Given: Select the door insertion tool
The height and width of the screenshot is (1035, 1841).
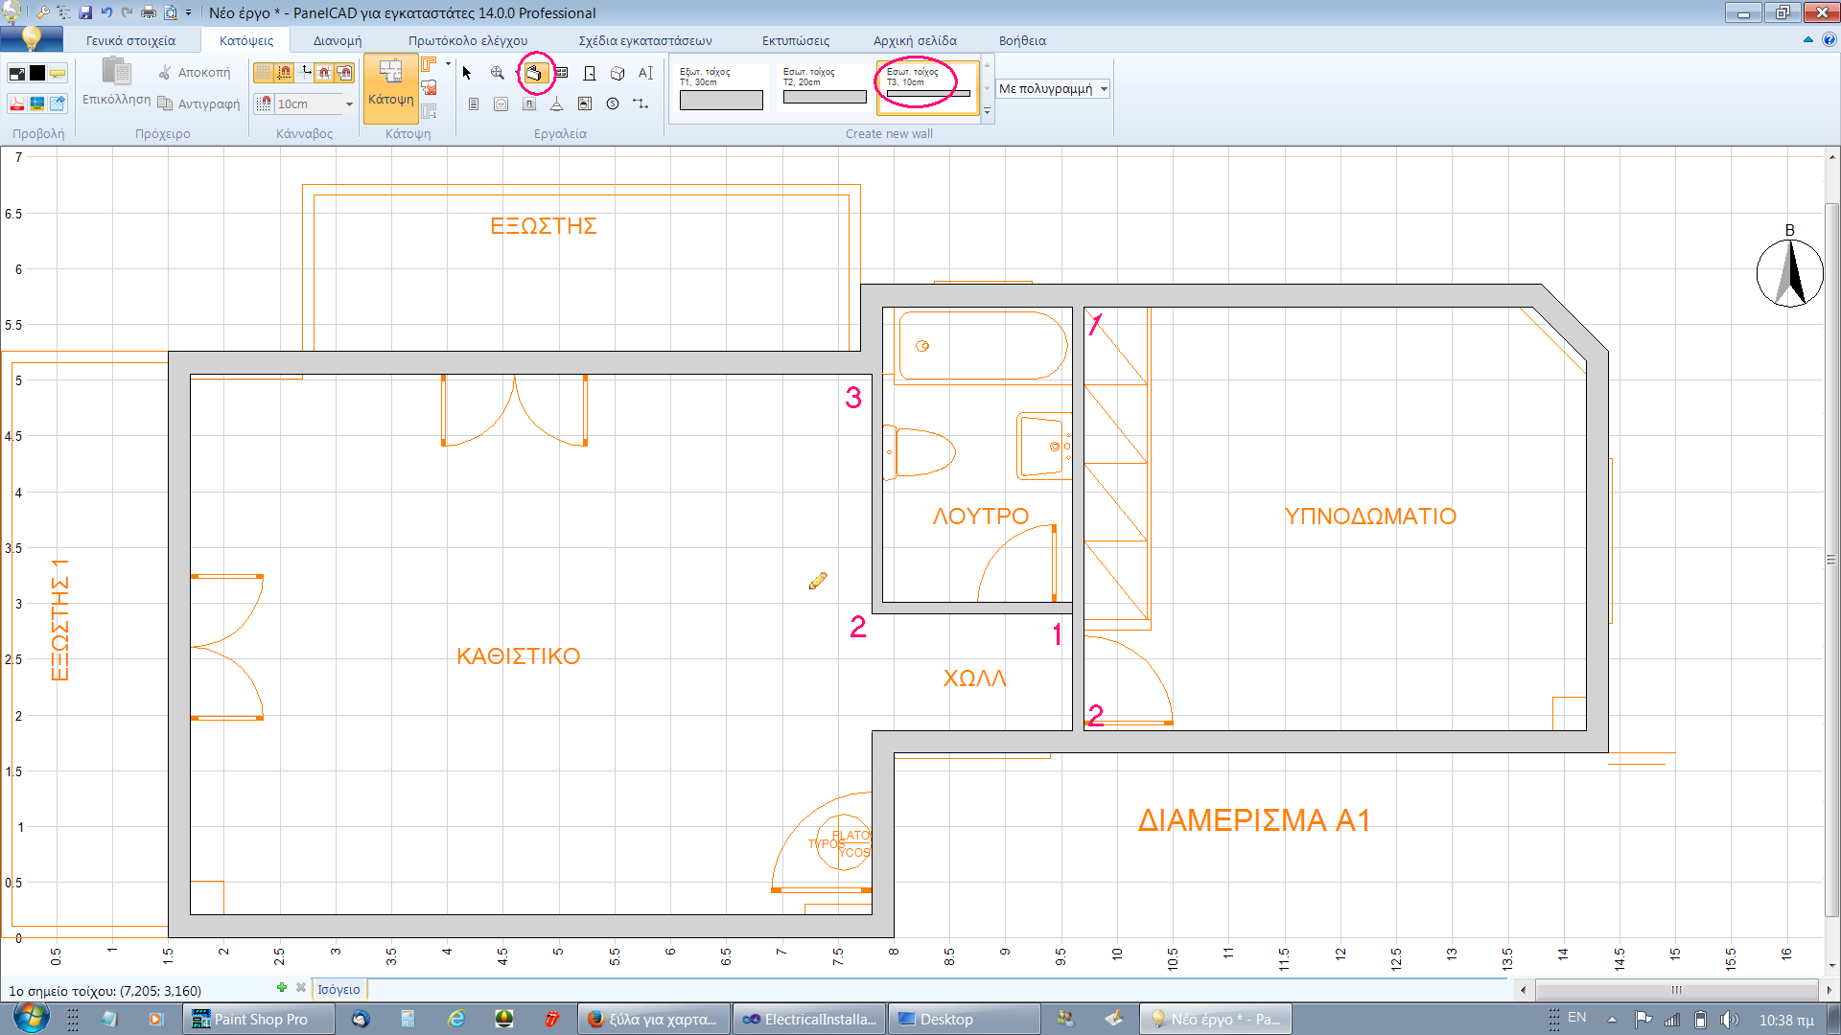Looking at the screenshot, I should click(590, 73).
